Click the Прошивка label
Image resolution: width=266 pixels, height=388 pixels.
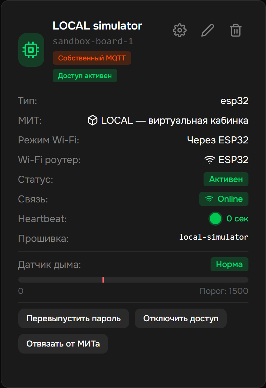point(43,239)
